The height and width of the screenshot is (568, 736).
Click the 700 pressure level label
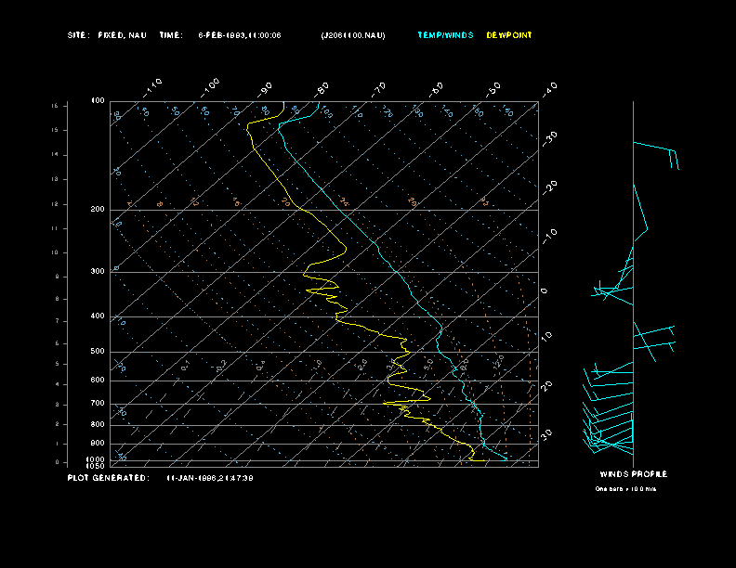98,403
